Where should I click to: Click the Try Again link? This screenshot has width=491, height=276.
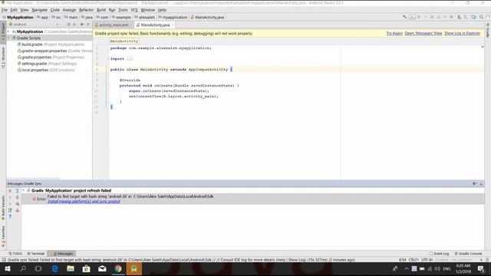tap(394, 33)
